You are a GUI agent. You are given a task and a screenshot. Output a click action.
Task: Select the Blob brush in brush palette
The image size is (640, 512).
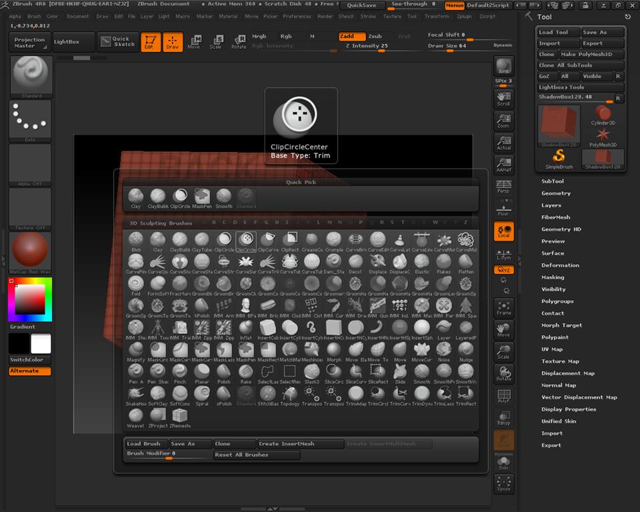pos(136,240)
